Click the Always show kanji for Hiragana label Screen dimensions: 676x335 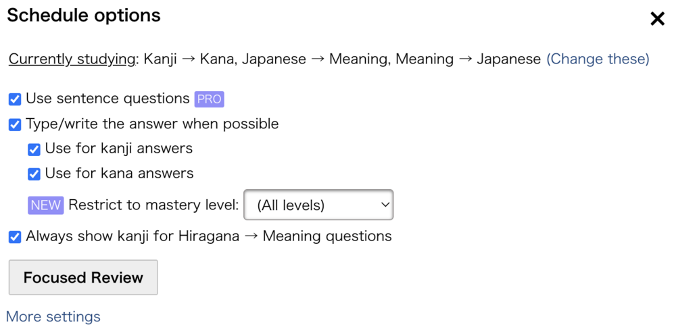tap(209, 236)
